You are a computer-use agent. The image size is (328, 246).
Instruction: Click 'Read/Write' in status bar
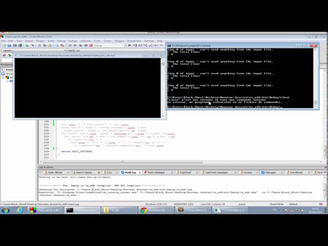[277, 204]
